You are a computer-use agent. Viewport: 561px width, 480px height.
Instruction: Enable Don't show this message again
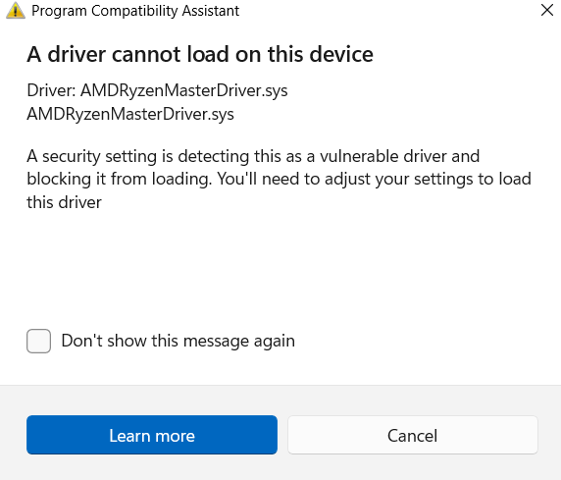(x=38, y=341)
